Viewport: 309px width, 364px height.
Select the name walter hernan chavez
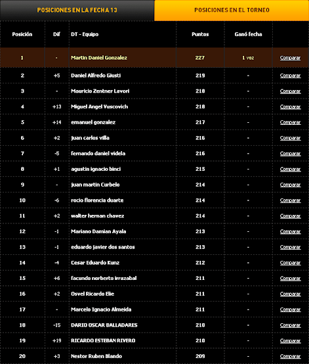98,216
